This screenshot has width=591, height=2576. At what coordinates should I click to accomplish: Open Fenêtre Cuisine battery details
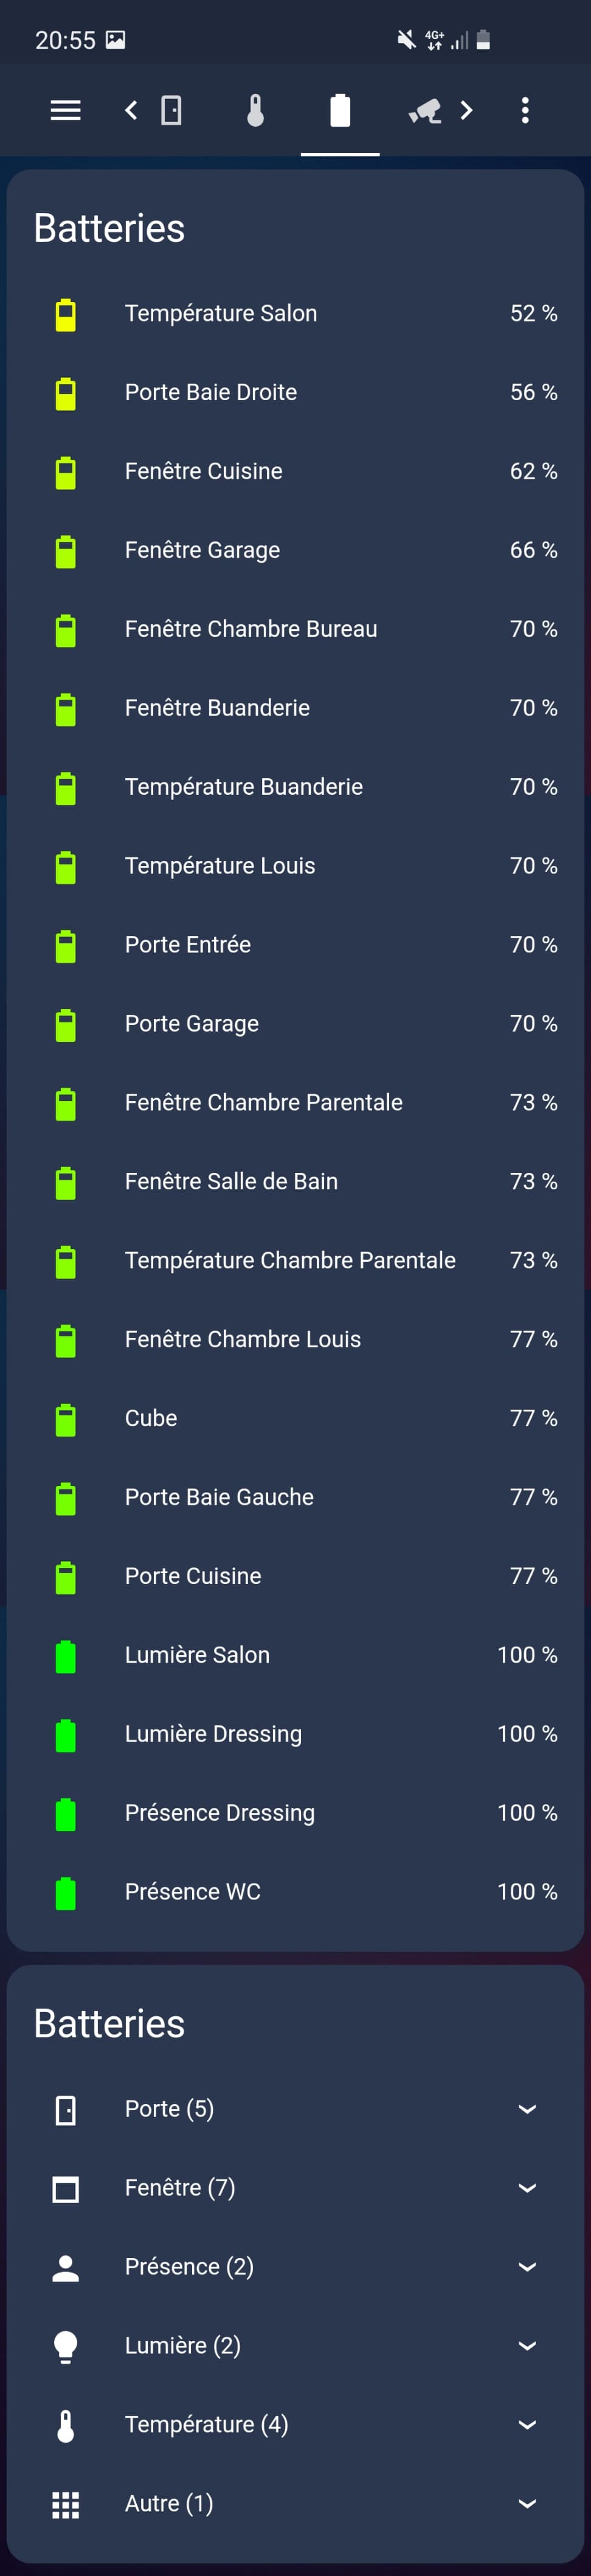[x=295, y=471]
